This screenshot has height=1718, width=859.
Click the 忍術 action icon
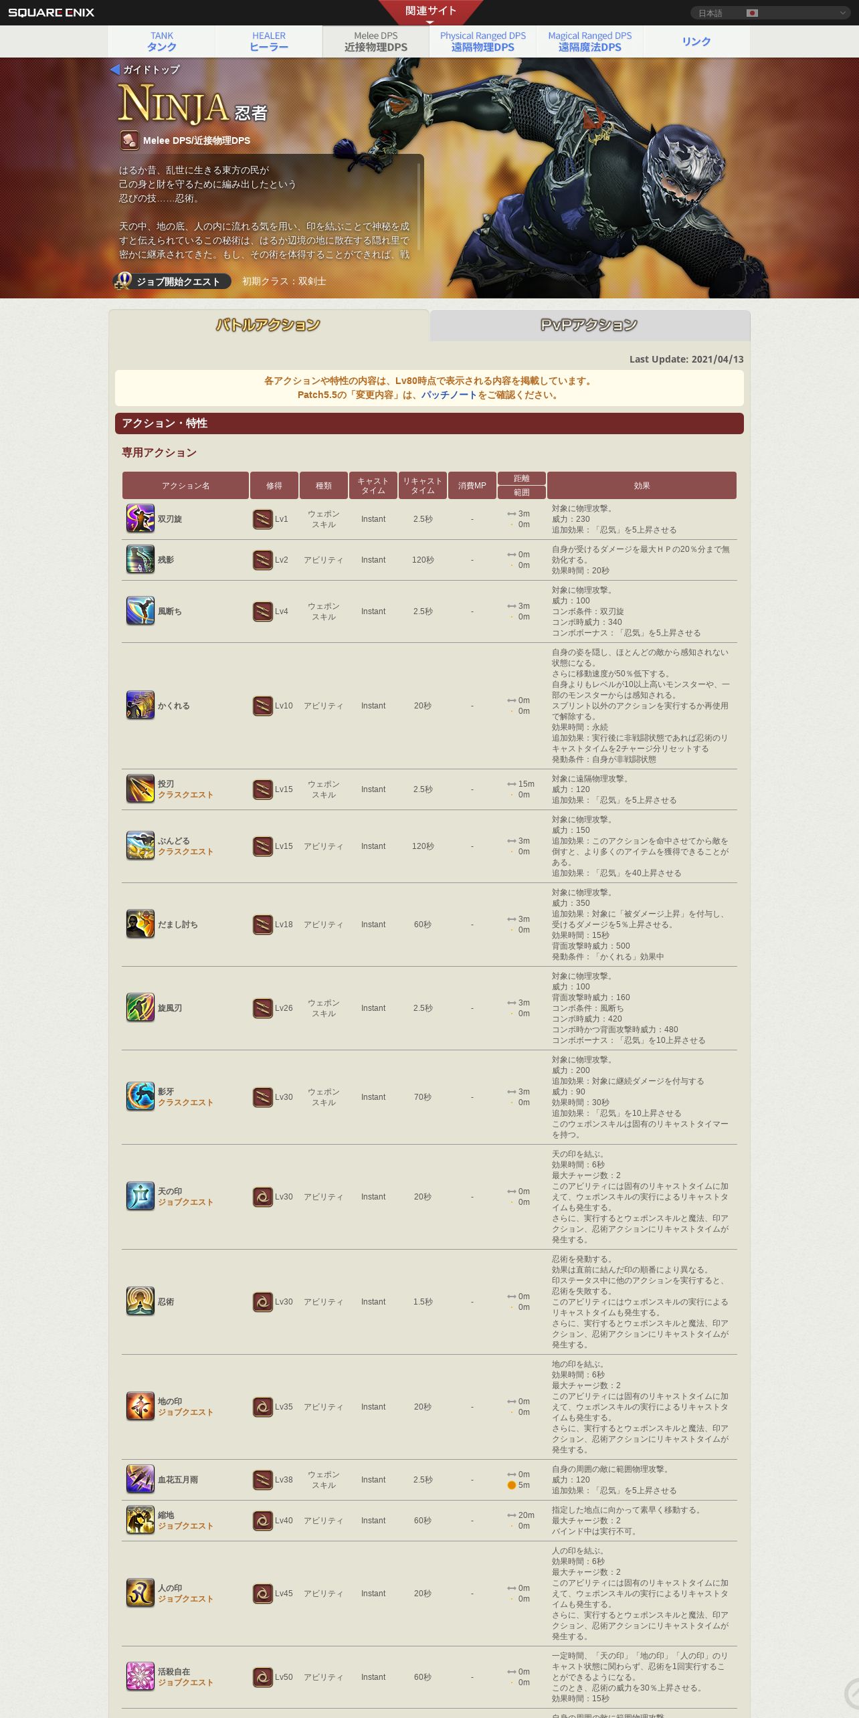140,1301
